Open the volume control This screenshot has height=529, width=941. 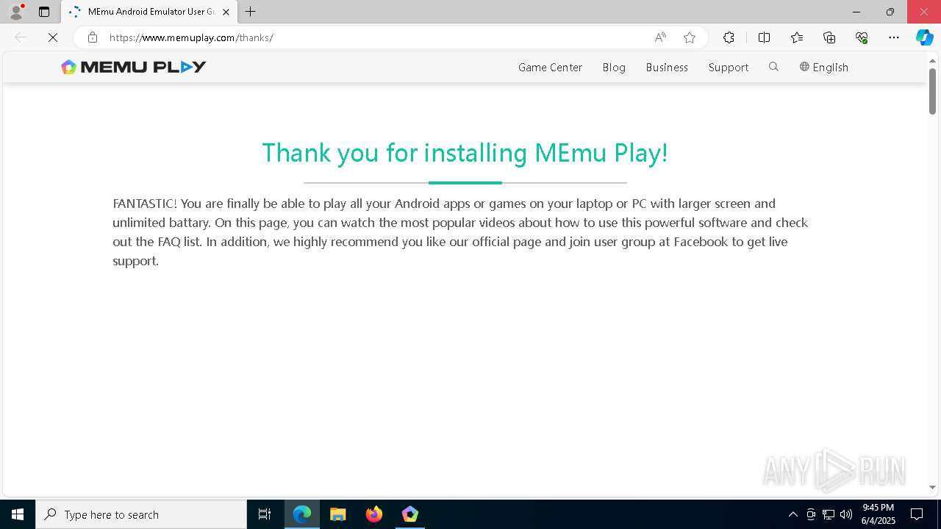coord(846,514)
